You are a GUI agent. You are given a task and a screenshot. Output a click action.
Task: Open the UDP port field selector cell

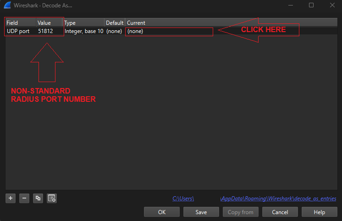[20, 31]
